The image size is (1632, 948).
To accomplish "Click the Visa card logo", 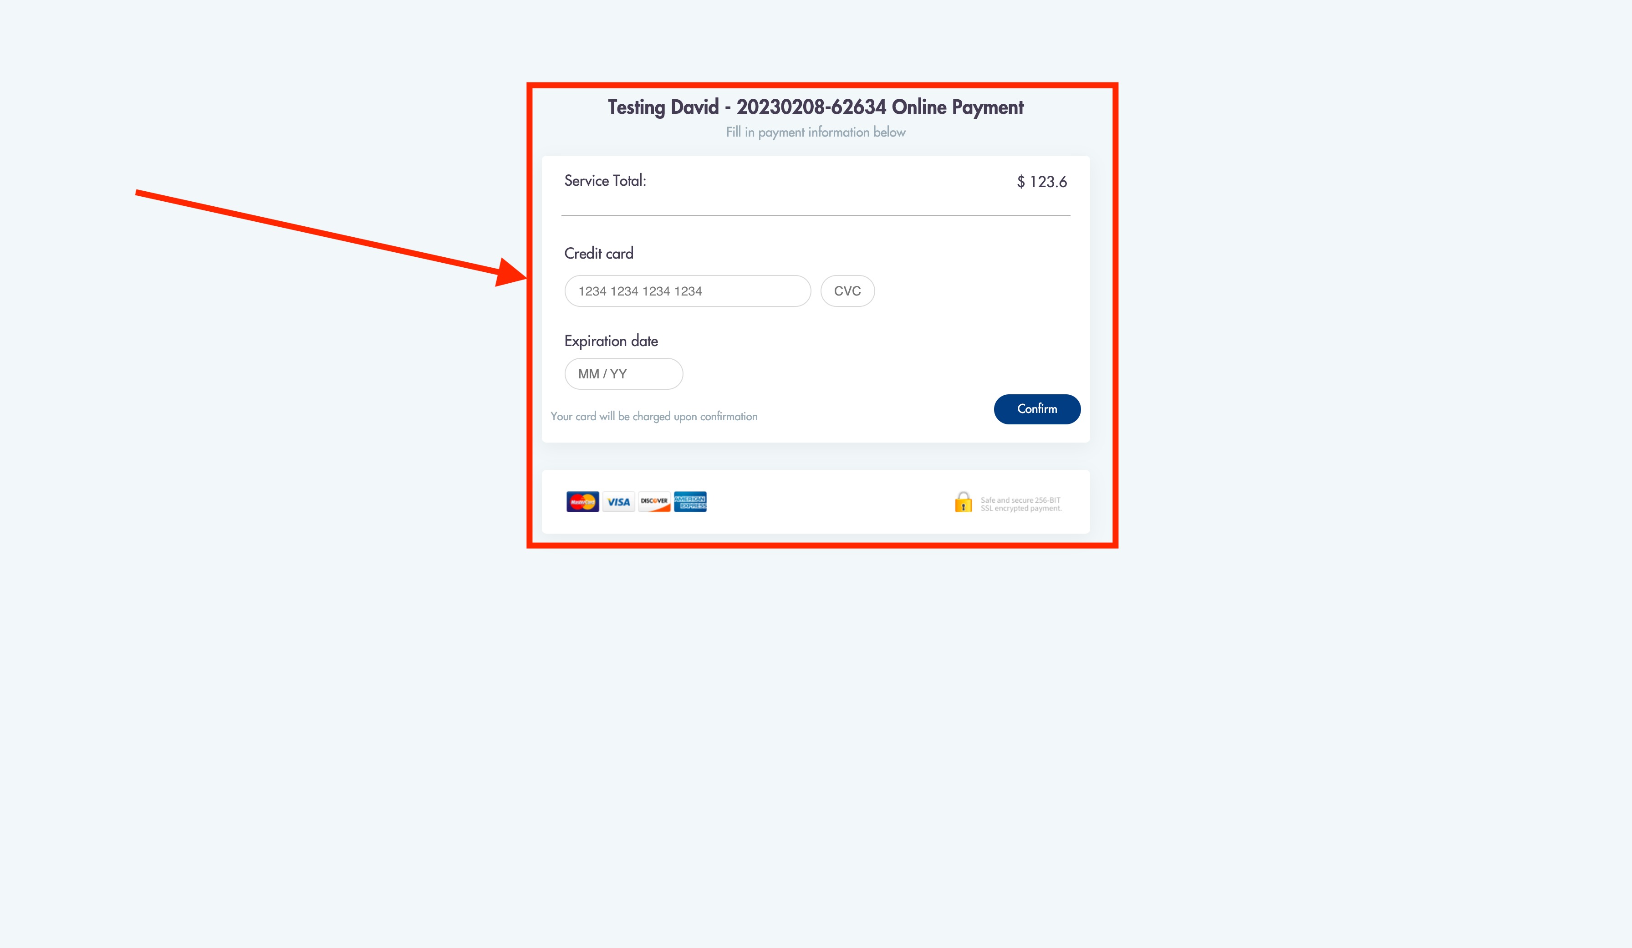I will click(x=618, y=502).
